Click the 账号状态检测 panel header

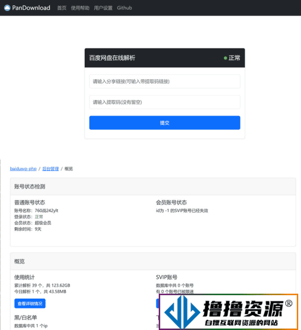[153, 186]
